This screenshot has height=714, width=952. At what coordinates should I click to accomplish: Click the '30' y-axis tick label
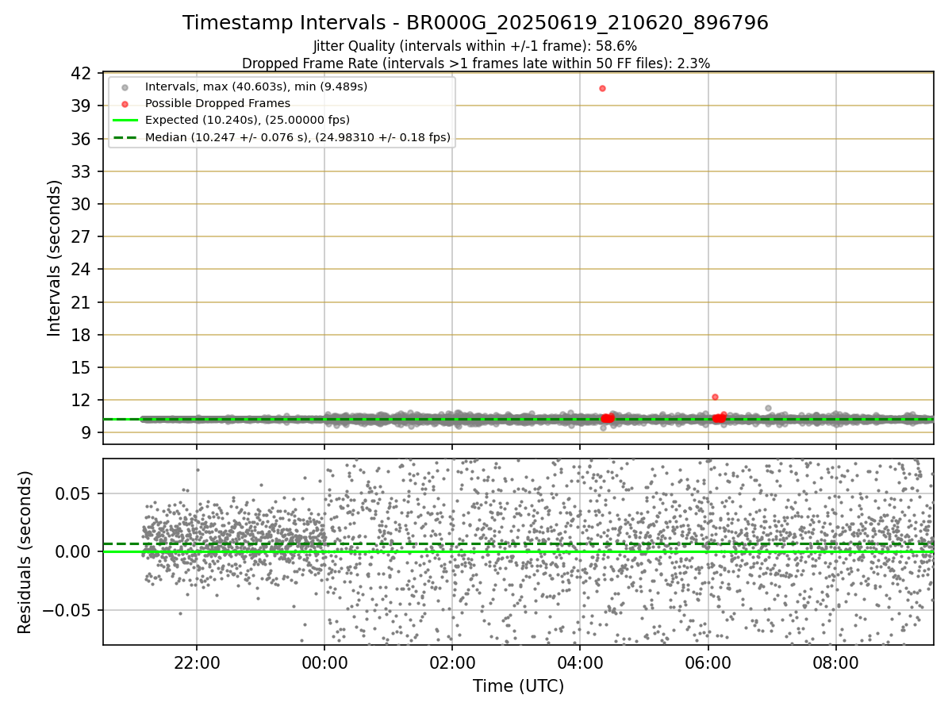pos(82,204)
